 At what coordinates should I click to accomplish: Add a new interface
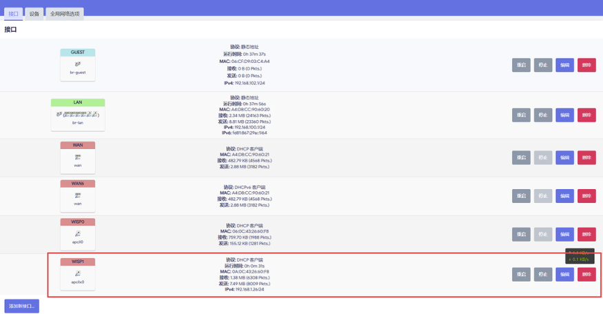point(22,306)
